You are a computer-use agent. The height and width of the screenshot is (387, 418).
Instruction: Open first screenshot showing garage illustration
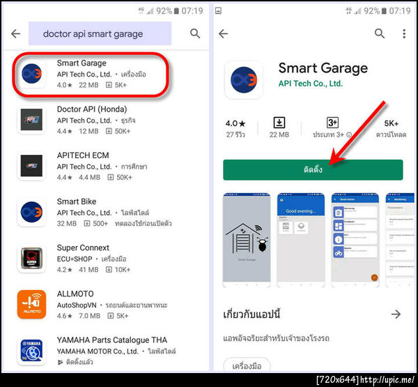point(247,240)
